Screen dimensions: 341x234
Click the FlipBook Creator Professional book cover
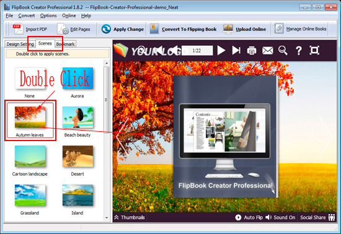(x=226, y=137)
